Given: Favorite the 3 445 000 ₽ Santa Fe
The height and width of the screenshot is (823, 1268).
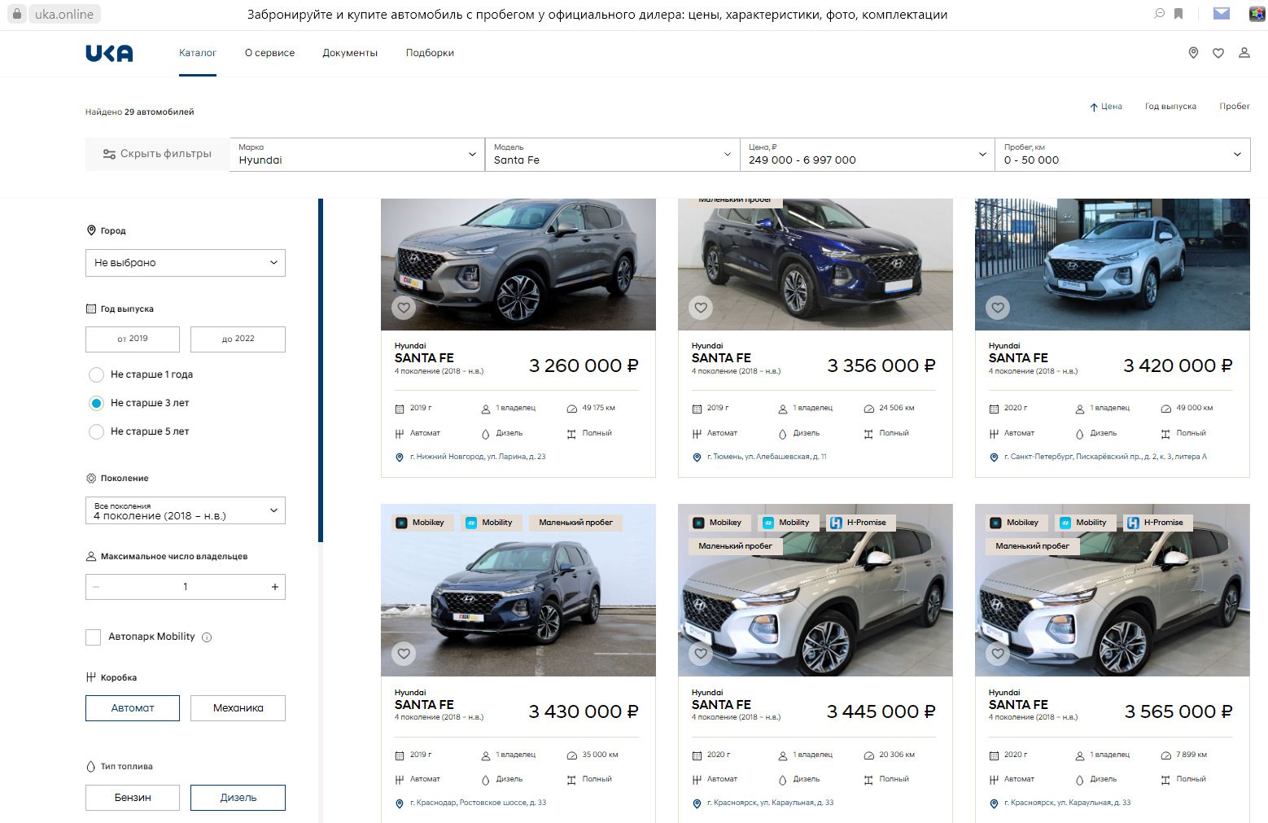Looking at the screenshot, I should pyautogui.click(x=701, y=653).
